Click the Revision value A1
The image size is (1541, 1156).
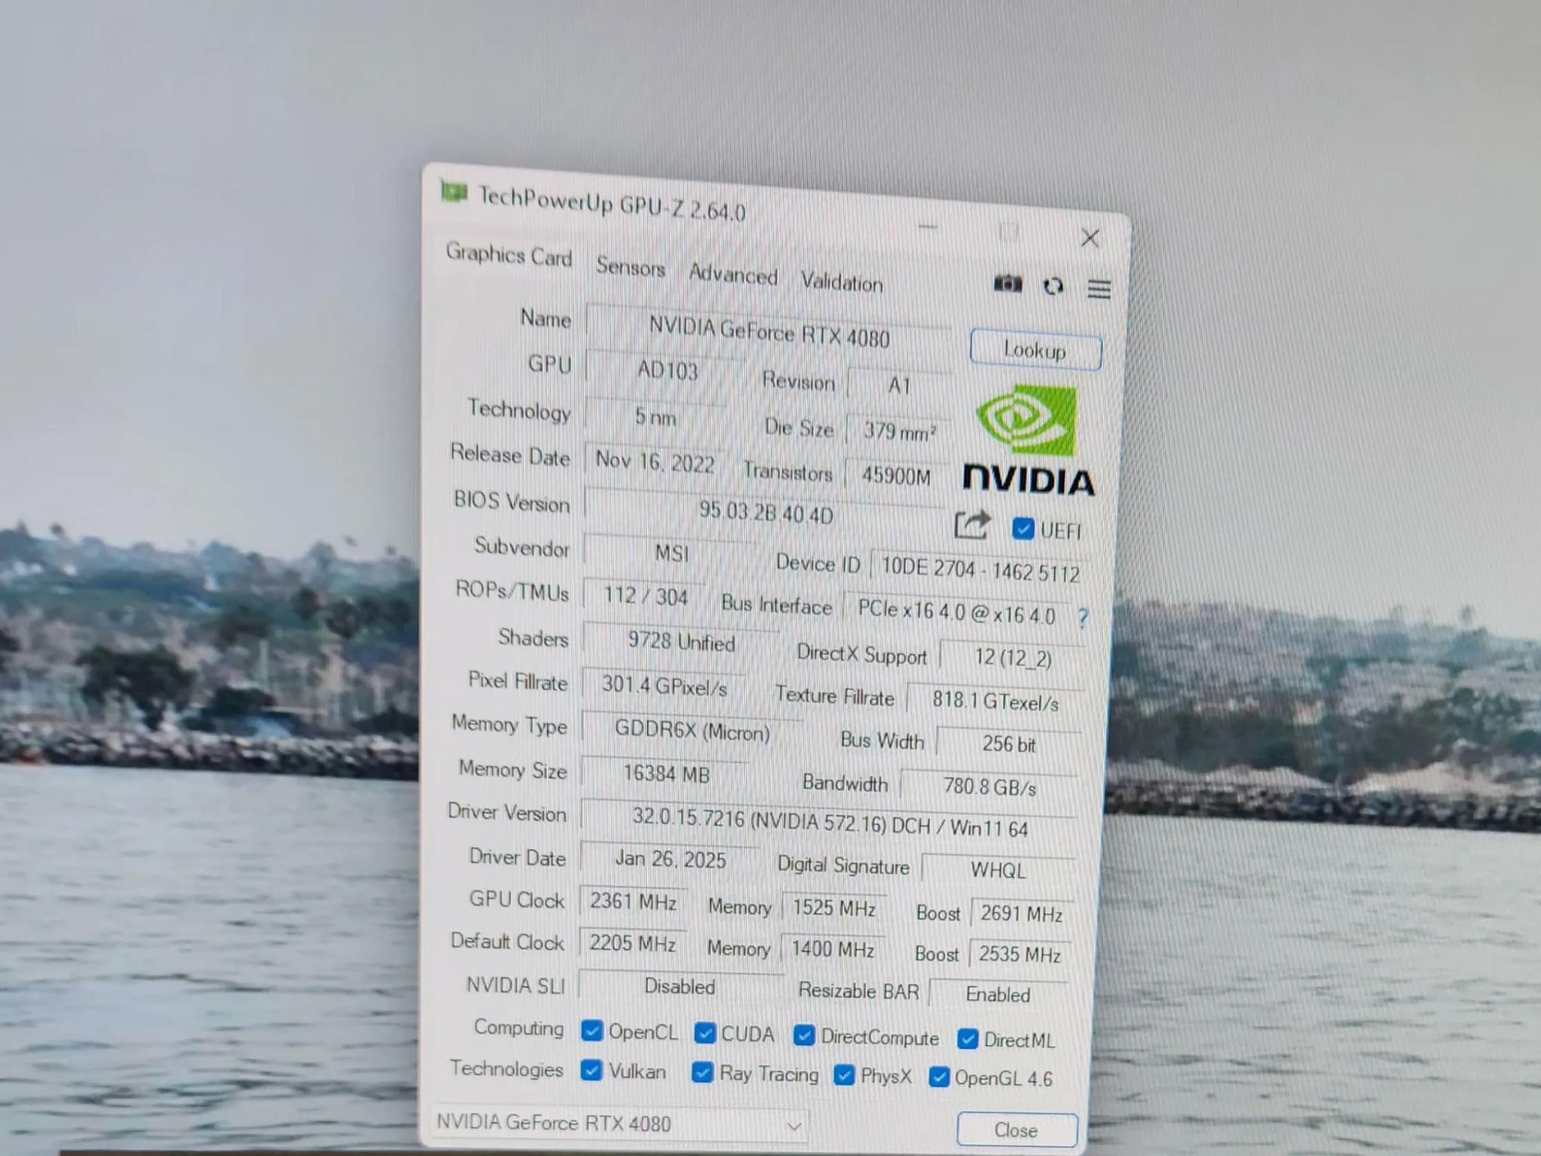(x=899, y=385)
